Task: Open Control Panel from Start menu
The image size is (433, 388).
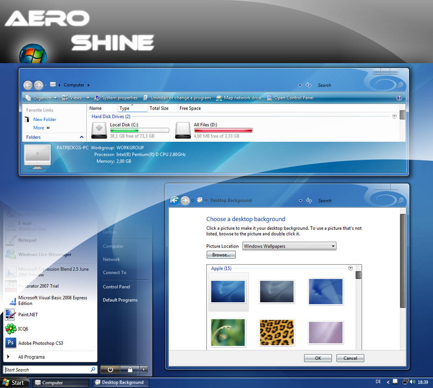Action: (116, 287)
